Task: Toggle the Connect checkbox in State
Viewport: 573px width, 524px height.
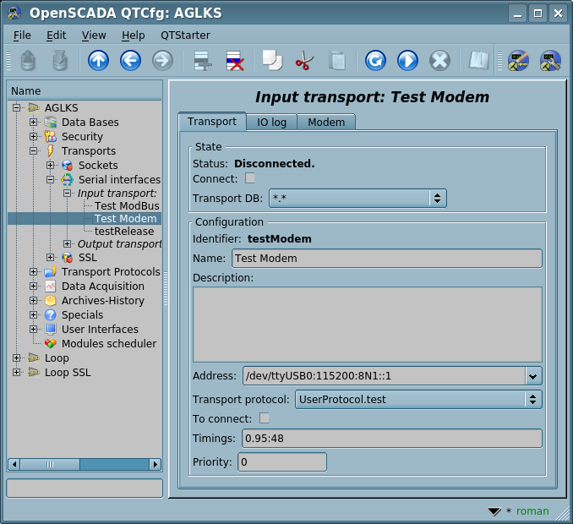Action: click(250, 178)
